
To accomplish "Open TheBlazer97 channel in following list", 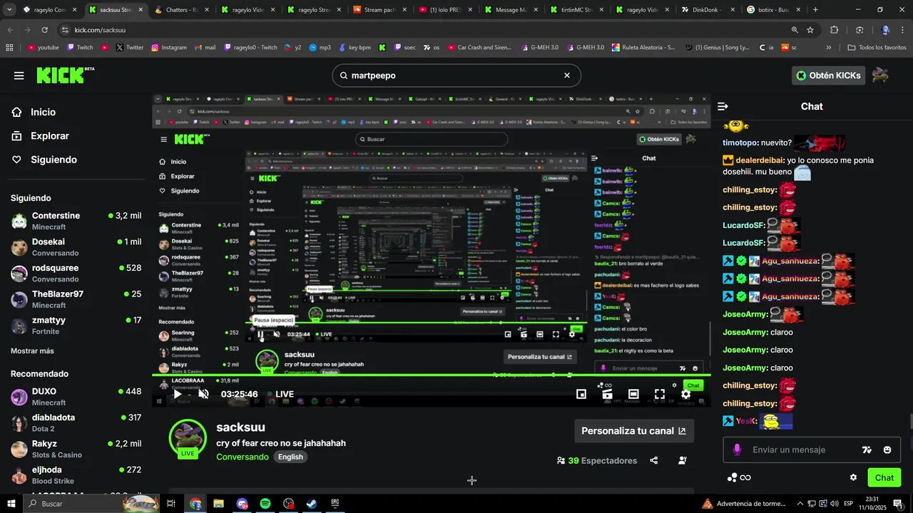I will point(76,299).
